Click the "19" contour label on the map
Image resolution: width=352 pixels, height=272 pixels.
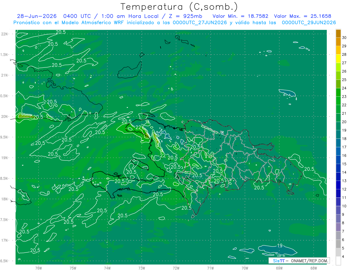click(x=280, y=246)
